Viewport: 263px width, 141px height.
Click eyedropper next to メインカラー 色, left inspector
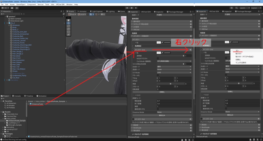point(162,43)
